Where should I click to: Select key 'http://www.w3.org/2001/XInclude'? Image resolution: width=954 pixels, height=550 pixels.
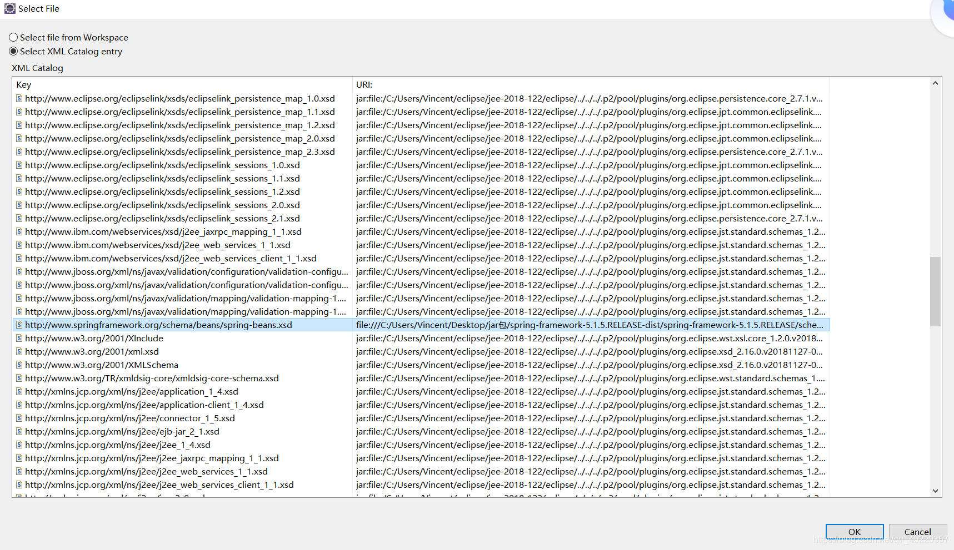[x=94, y=339]
